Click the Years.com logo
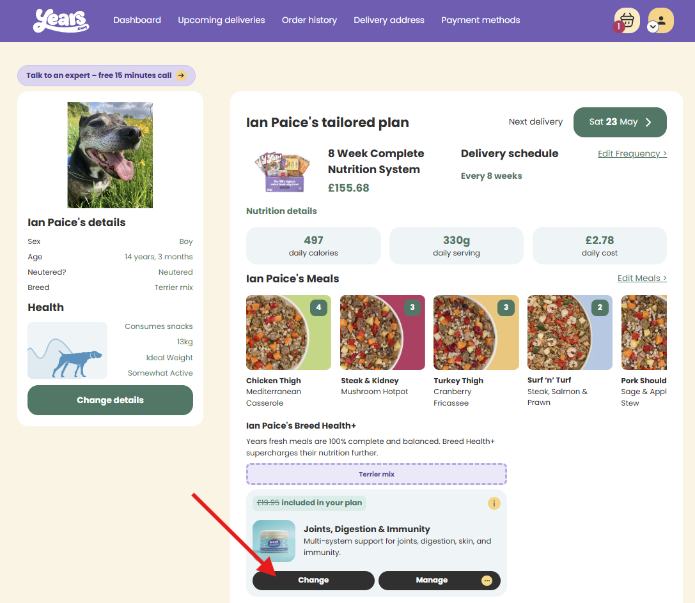This screenshot has height=603, width=695. [x=61, y=20]
